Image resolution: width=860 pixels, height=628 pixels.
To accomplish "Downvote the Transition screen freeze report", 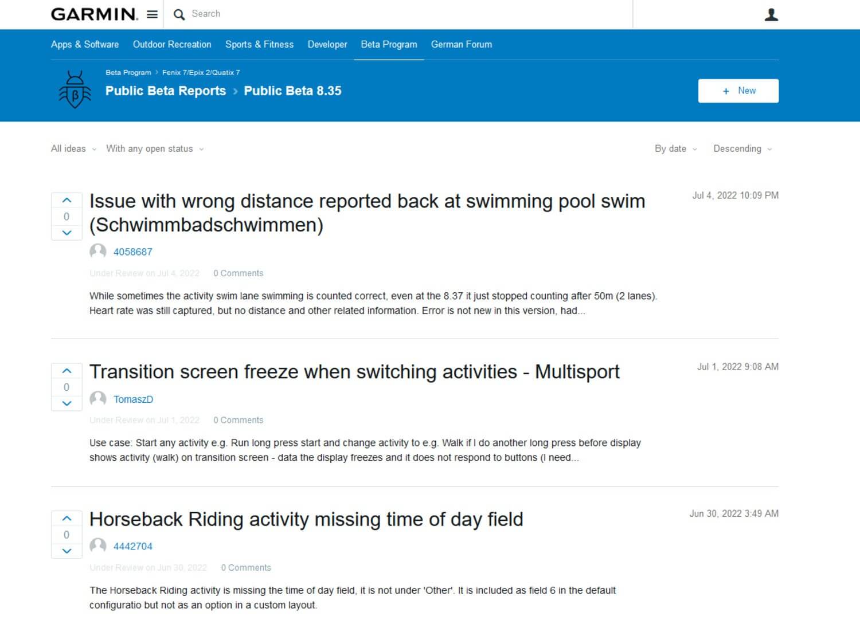I will tap(67, 403).
